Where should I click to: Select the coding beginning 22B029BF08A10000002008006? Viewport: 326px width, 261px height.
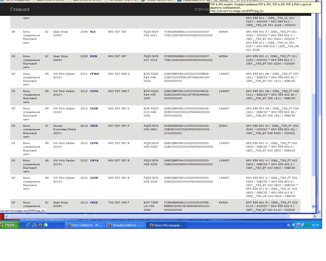coord(187,112)
